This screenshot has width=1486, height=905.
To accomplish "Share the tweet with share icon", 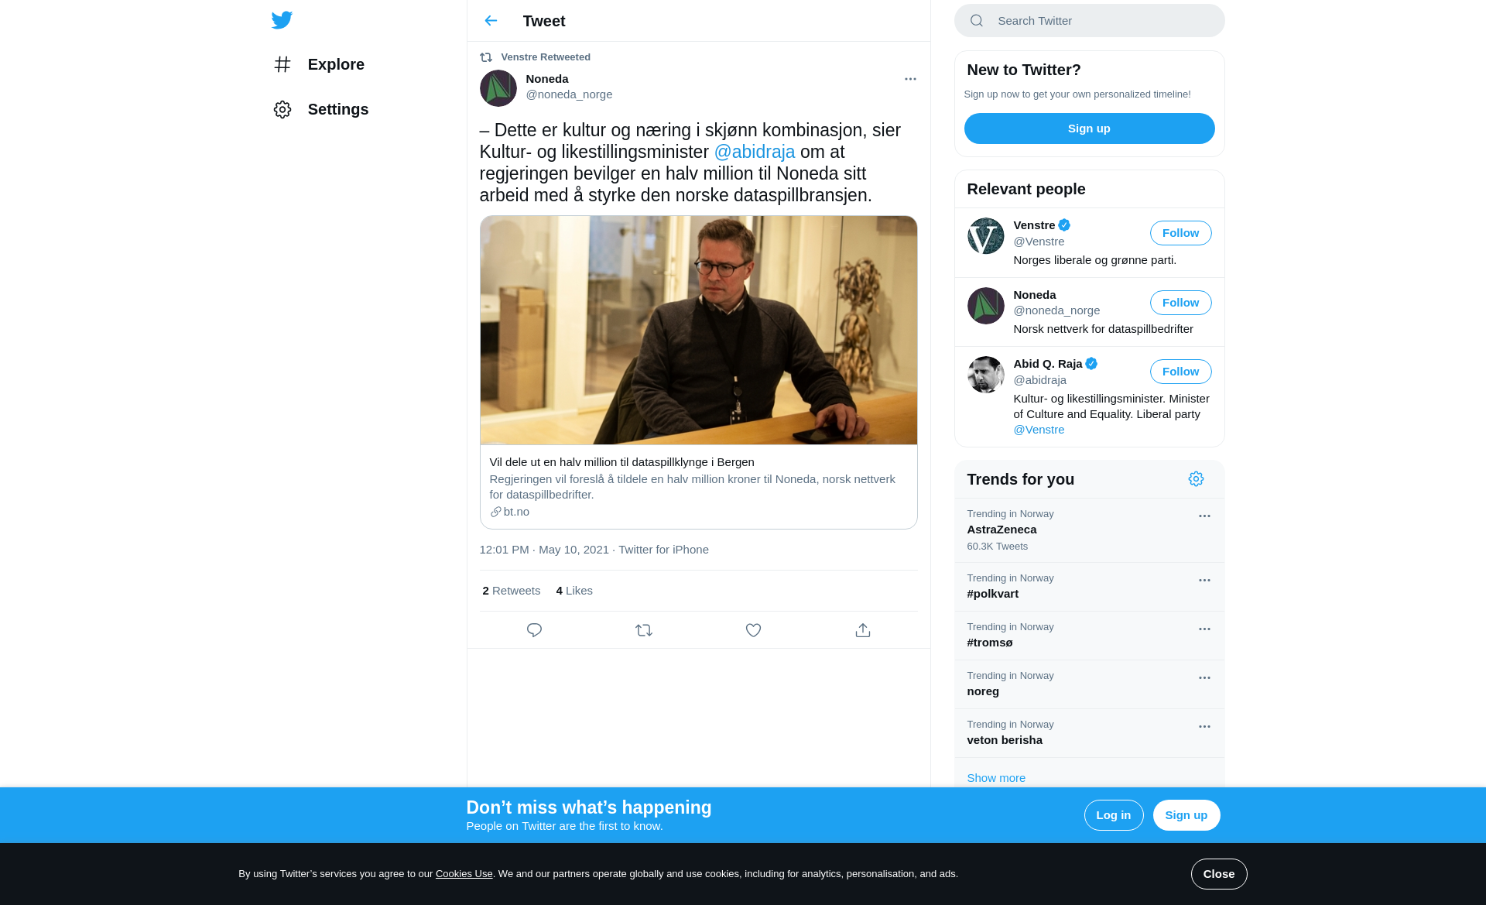I will click(863, 630).
